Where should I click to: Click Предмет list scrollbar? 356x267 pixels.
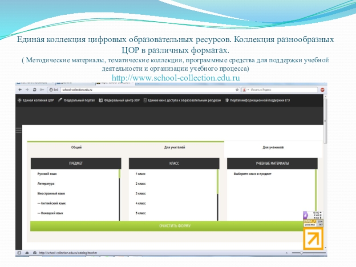tap(119, 195)
